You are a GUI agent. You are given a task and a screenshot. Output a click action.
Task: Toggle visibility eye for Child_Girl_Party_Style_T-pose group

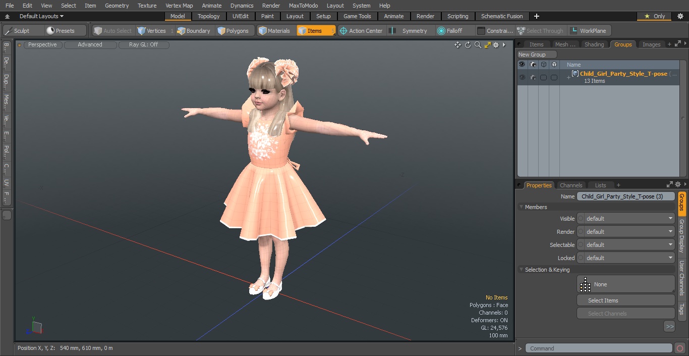click(x=522, y=77)
